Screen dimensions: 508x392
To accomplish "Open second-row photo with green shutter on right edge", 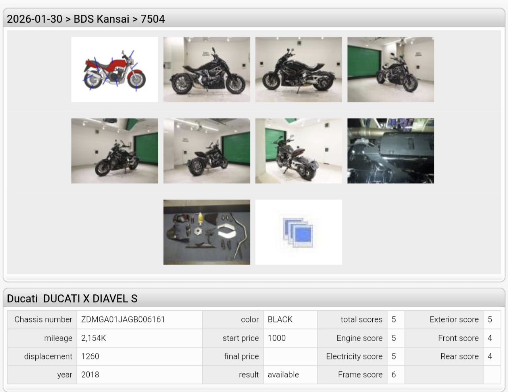I will coord(114,151).
